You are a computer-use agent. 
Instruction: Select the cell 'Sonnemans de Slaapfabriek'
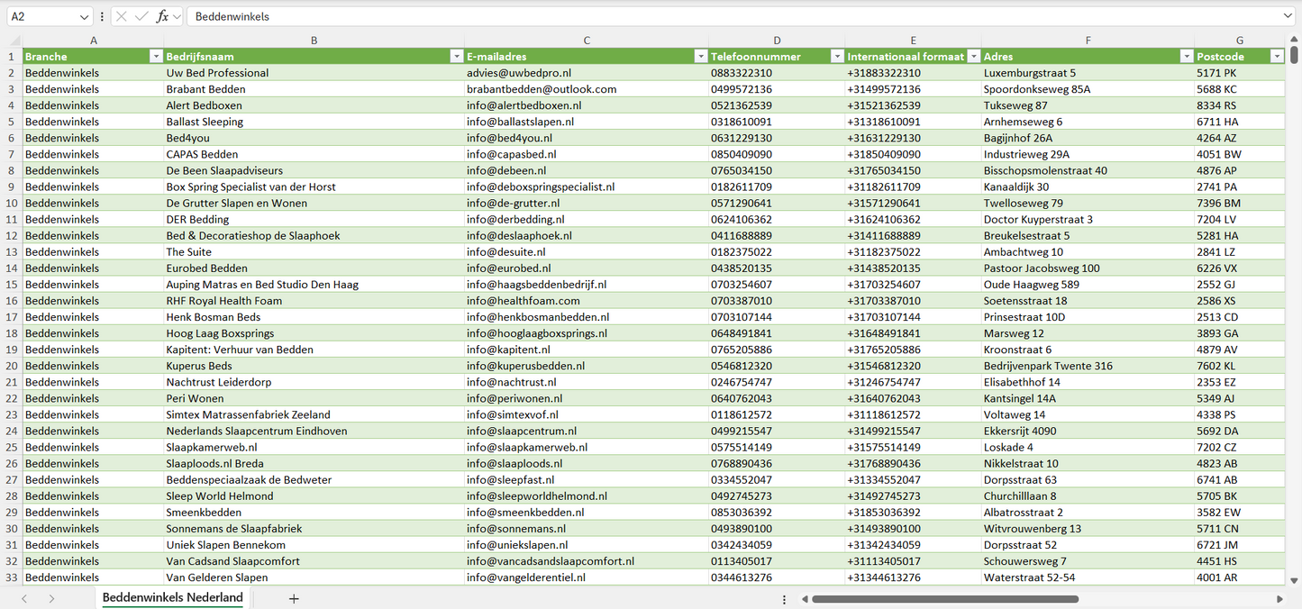(x=314, y=529)
